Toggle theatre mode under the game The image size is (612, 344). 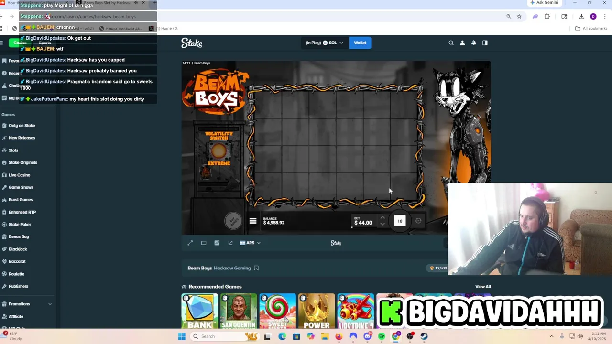click(204, 243)
